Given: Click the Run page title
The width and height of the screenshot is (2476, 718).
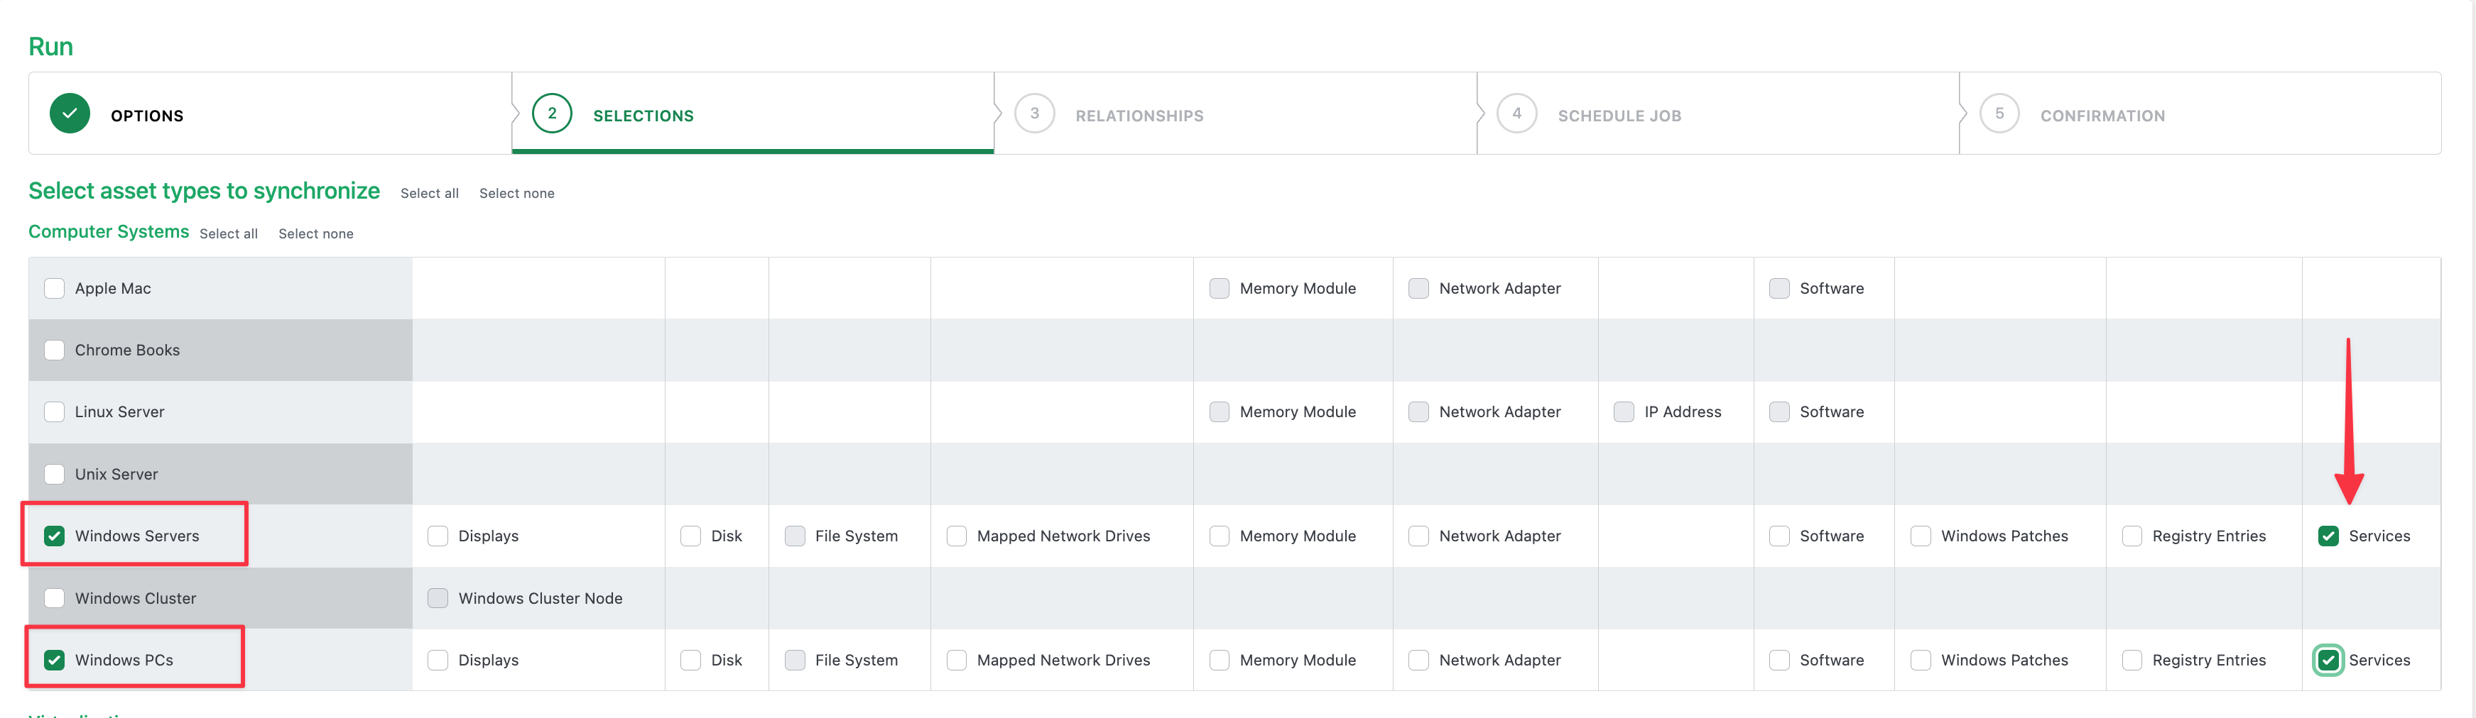Looking at the screenshot, I should tap(51, 46).
